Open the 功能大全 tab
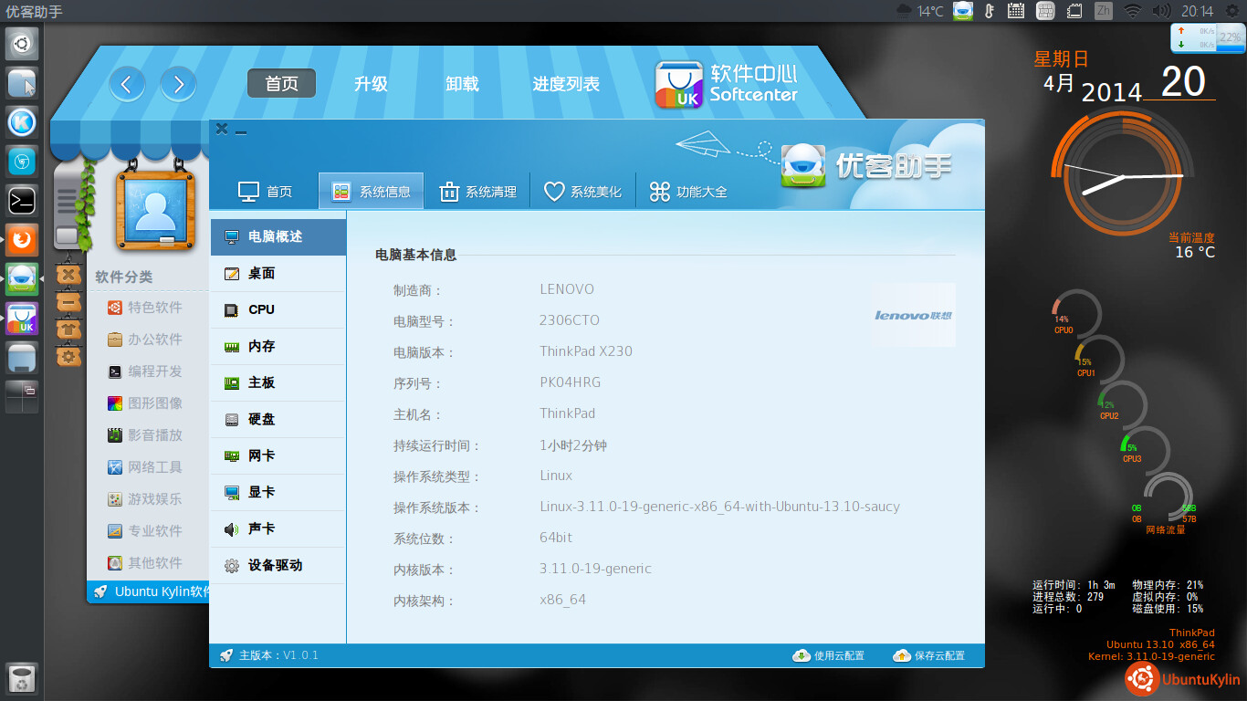This screenshot has height=701, width=1247. point(688,192)
